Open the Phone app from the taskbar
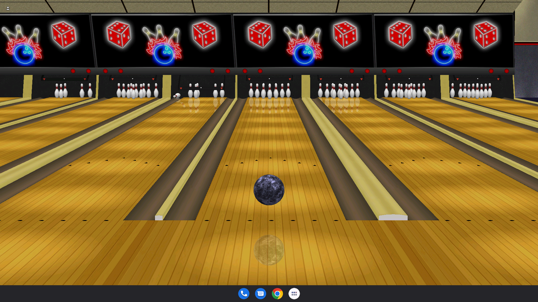Image resolution: width=538 pixels, height=302 pixels. (244, 293)
